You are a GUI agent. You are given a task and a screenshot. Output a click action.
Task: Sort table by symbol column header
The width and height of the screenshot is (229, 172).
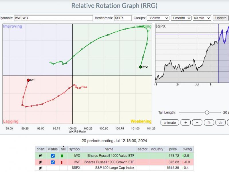75,149
